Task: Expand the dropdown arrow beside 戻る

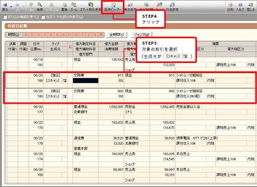Action: point(11,7)
